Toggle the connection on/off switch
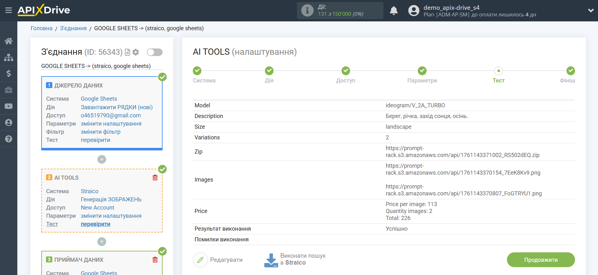The height and width of the screenshot is (275, 598). 154,52
